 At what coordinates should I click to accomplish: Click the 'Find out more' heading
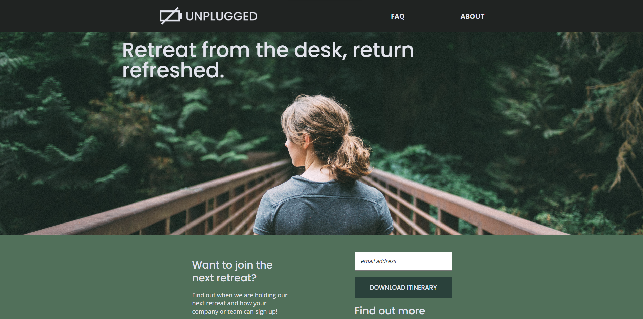tap(390, 311)
